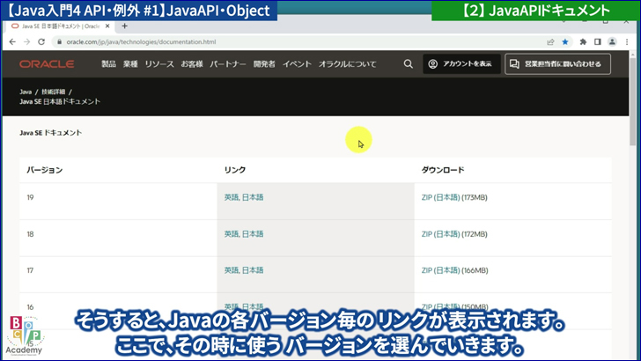Go forward with the browser forward arrow
The image size is (641, 361).
click(x=27, y=41)
